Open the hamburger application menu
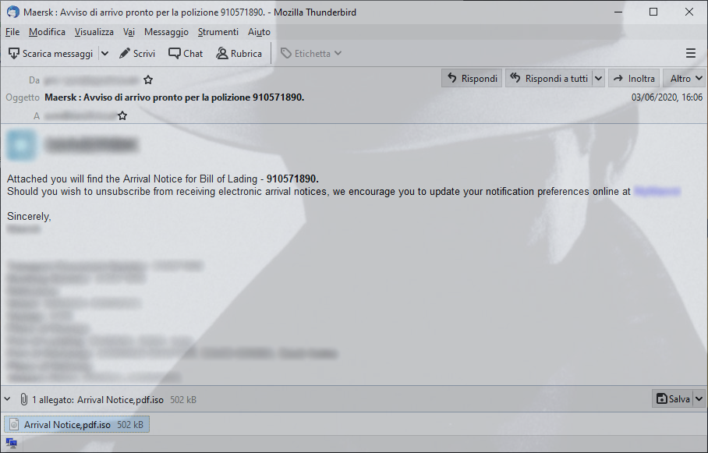 [x=690, y=53]
